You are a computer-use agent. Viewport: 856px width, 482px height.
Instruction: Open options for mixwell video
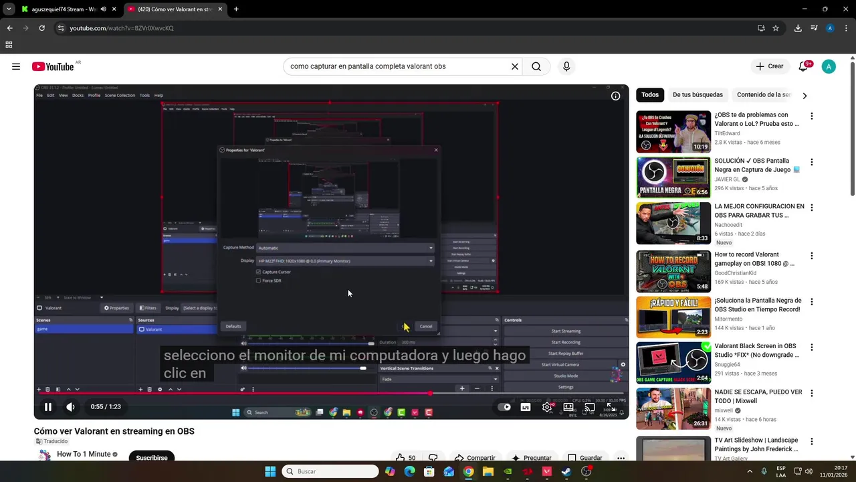pyautogui.click(x=812, y=394)
